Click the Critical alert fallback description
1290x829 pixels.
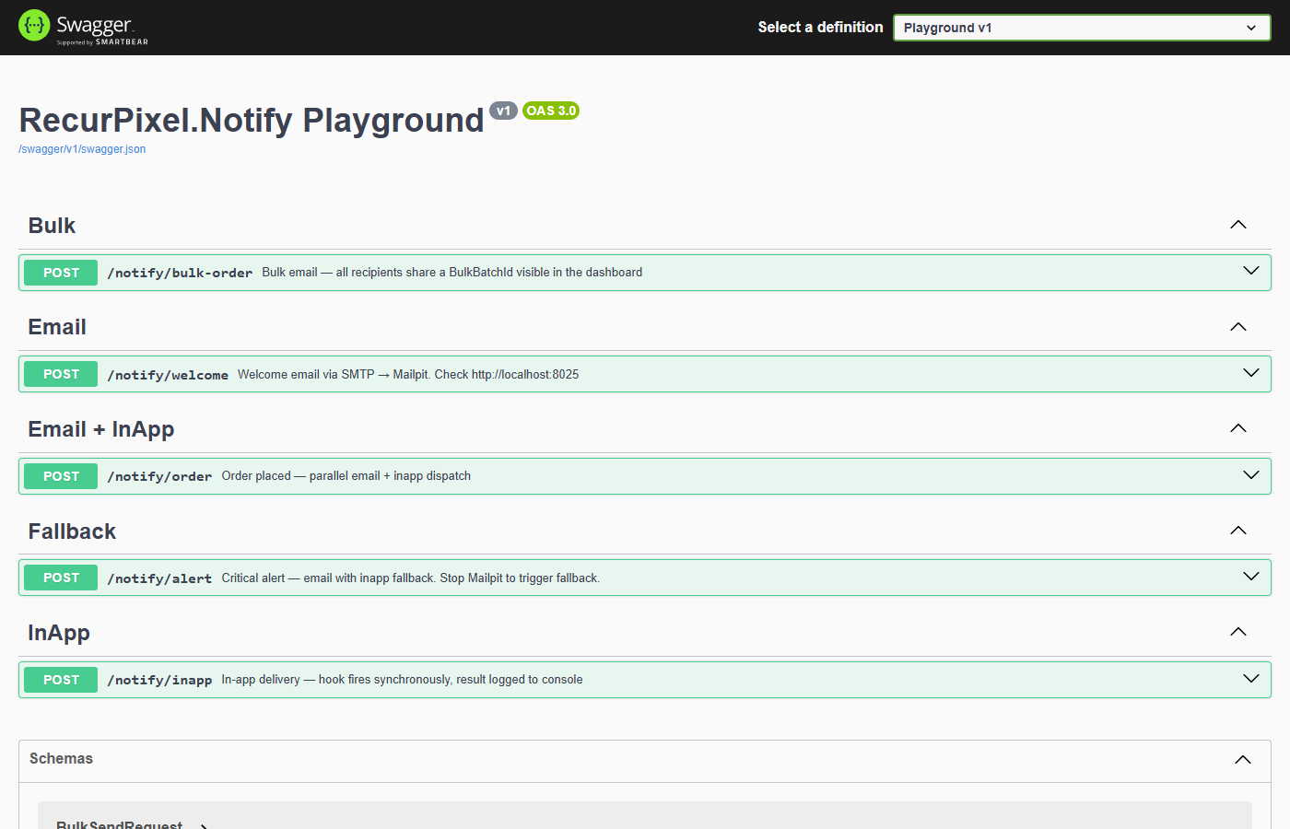(x=411, y=578)
